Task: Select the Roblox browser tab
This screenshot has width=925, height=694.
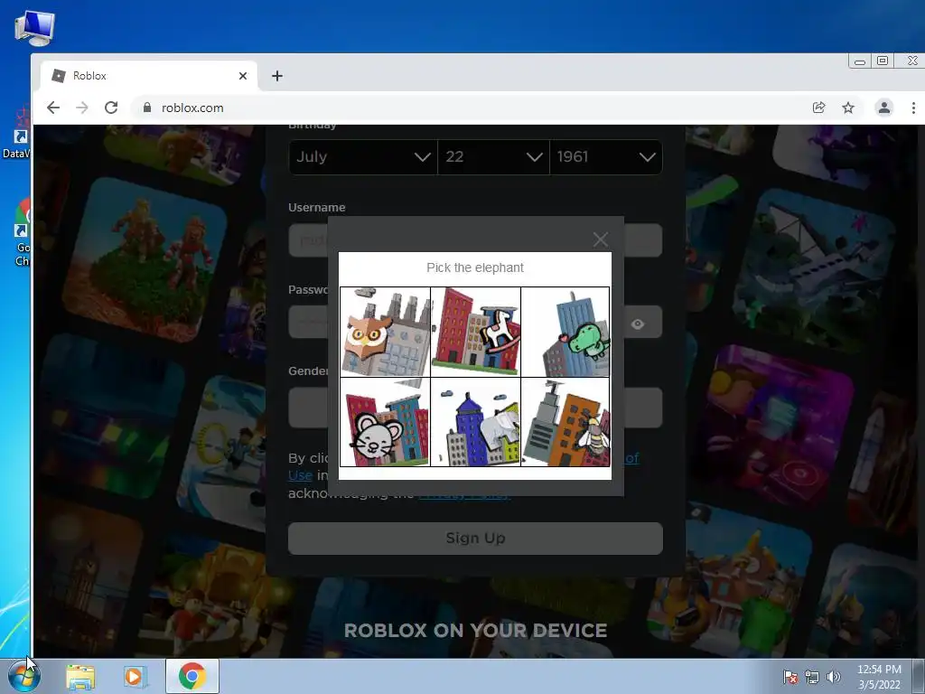Action: 149,76
